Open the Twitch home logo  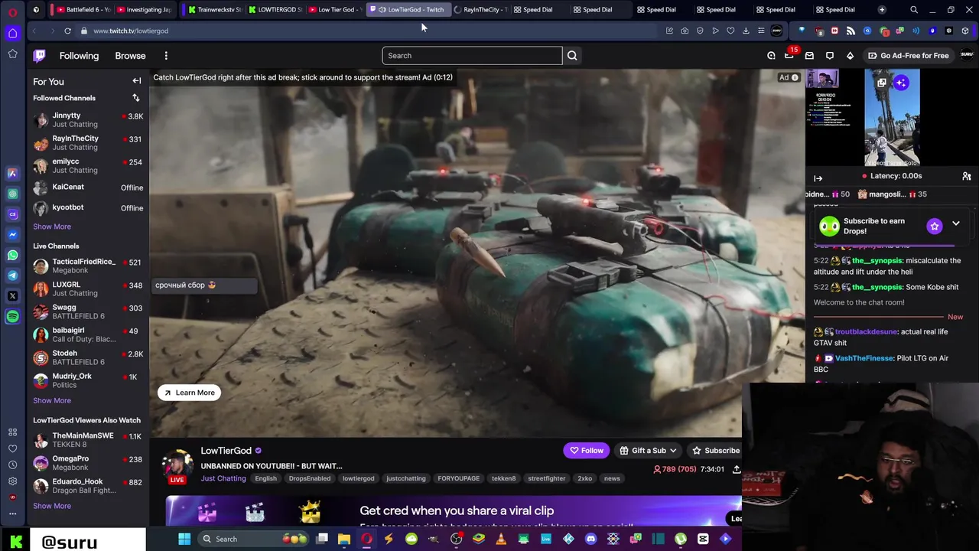point(40,55)
